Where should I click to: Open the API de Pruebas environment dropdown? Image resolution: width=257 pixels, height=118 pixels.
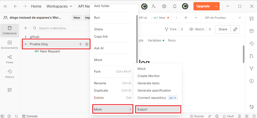tap(223, 18)
